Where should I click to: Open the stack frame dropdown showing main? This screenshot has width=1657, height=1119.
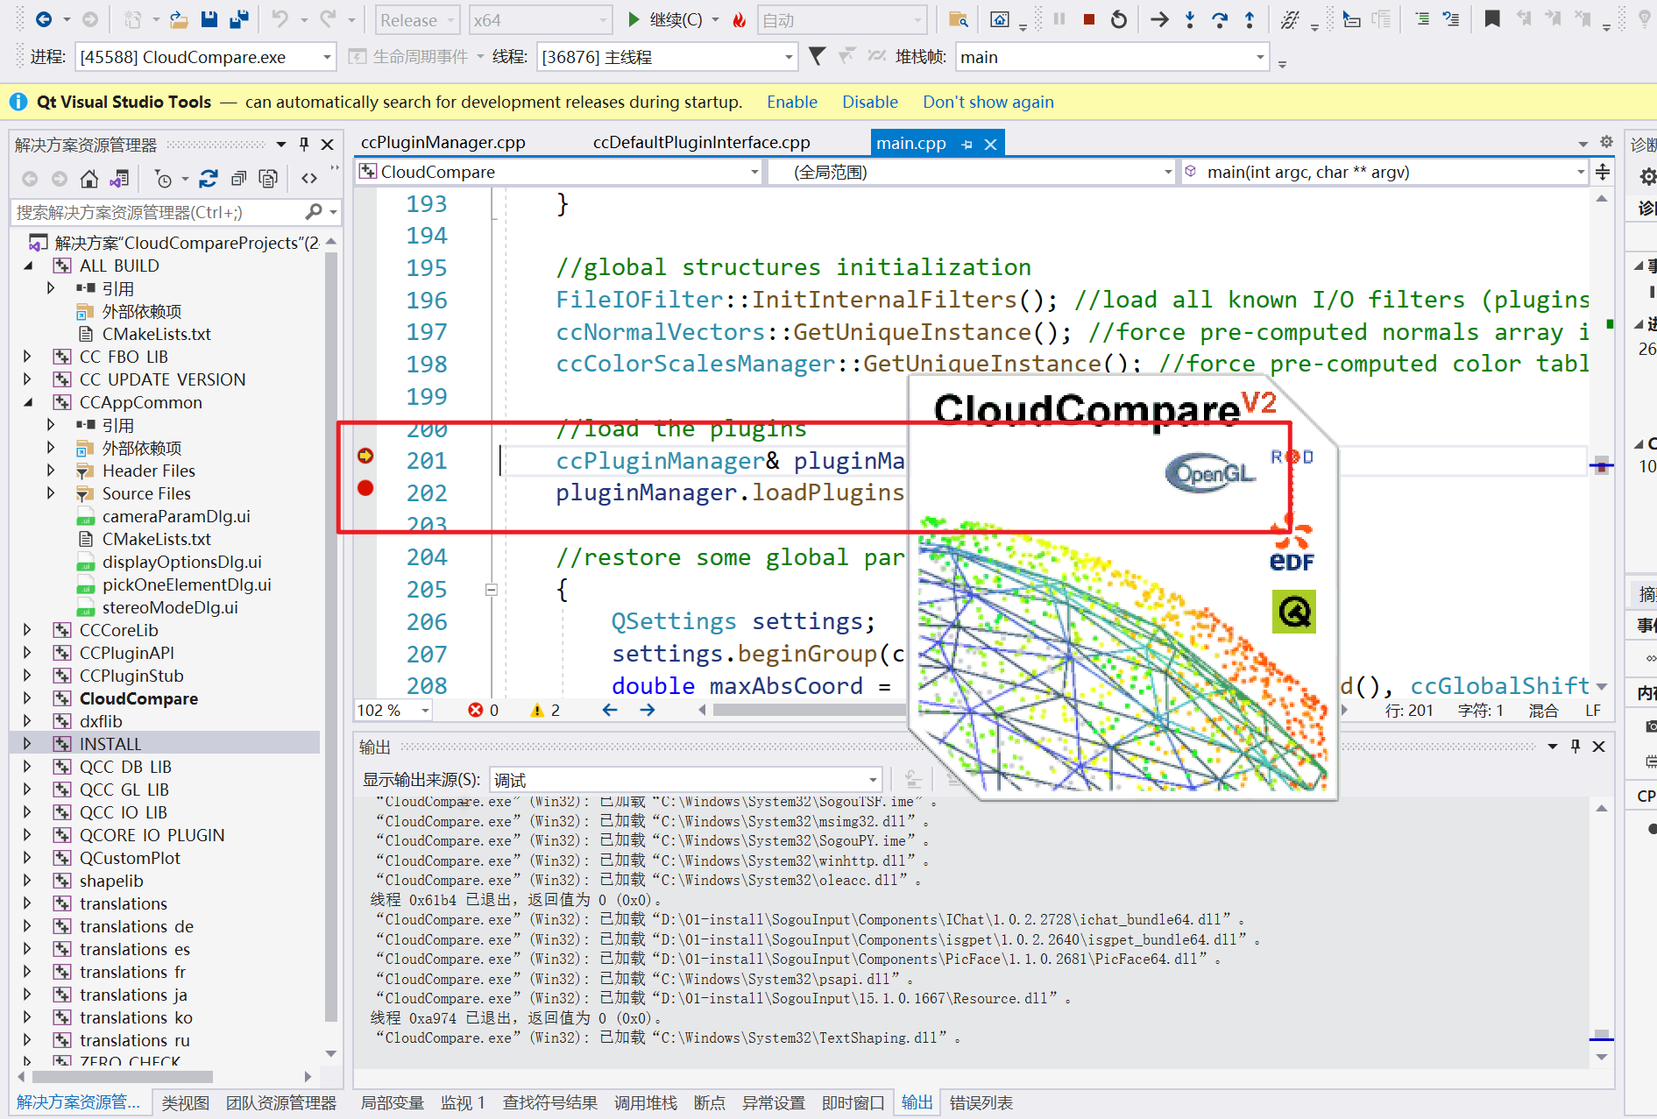point(1112,57)
